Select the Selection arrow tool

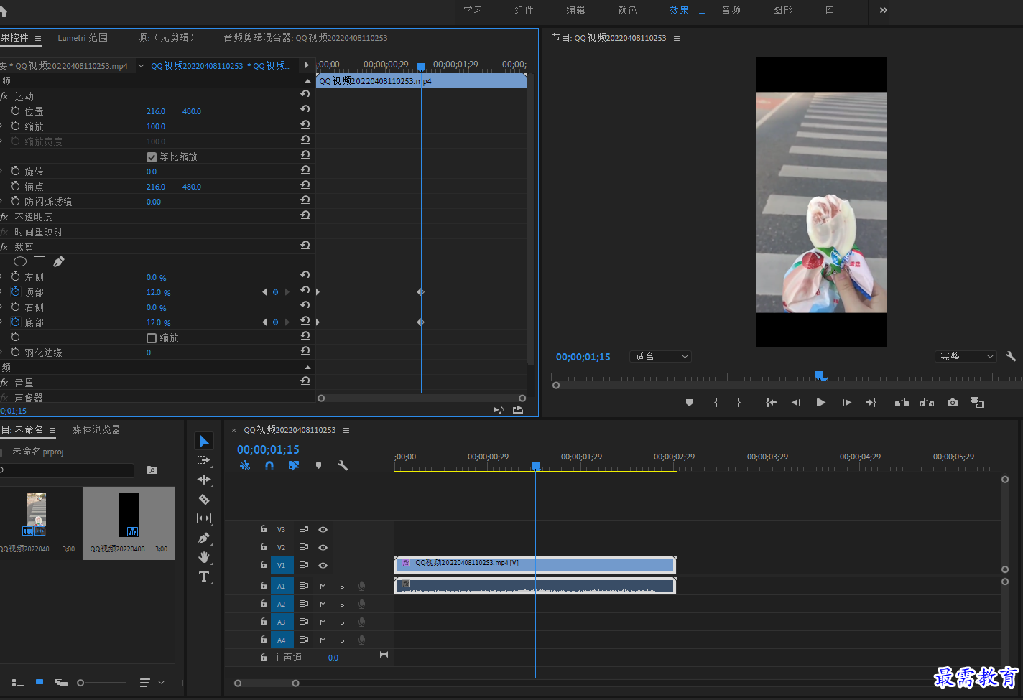(204, 441)
